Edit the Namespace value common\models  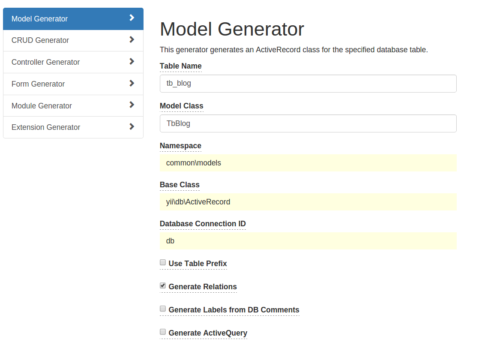308,163
